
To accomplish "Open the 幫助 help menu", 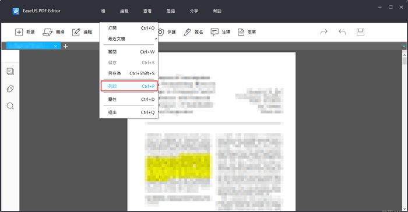I will 217,11.
